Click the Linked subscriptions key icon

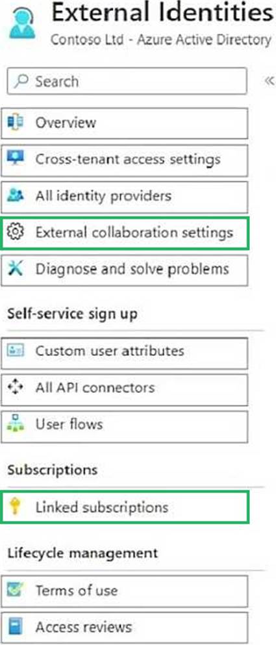click(16, 507)
